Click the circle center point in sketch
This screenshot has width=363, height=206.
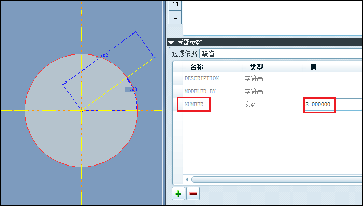pyautogui.click(x=81, y=111)
